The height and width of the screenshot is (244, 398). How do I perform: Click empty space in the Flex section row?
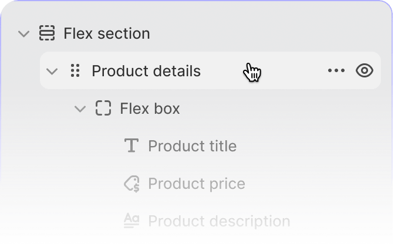[x=267, y=33]
